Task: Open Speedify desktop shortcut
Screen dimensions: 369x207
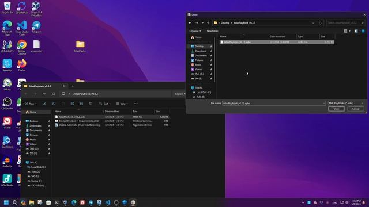Action: coord(7,65)
